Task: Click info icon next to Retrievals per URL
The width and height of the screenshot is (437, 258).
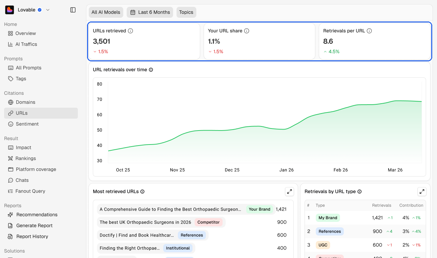Action: 369,31
